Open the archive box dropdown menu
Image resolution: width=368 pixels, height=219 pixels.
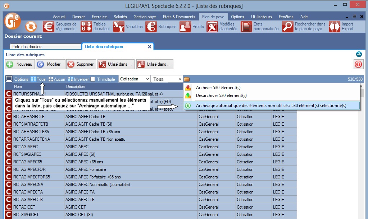[x=187, y=79]
